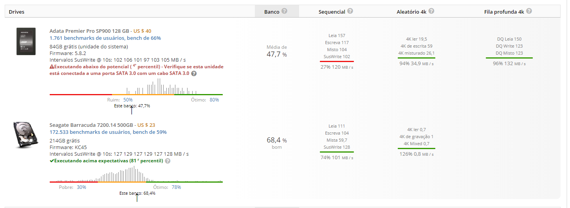
Task: Open the Adata SP900 SSD thumbnail
Action: 26,41
